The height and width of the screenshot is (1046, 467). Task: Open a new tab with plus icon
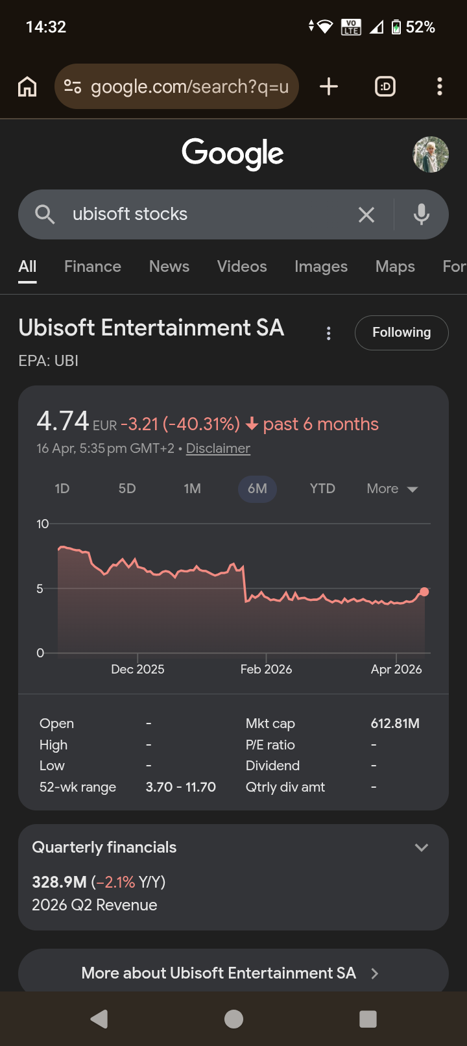(x=329, y=86)
